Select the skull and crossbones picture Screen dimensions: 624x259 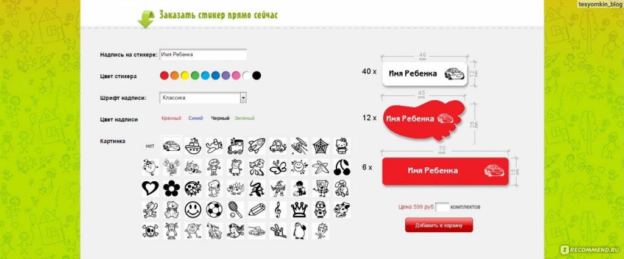[x=151, y=231]
